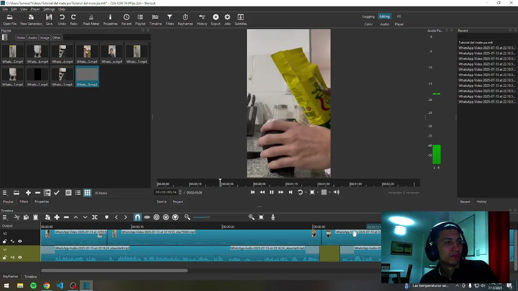Click the Copy icon in the timeline toolbar
518x291 pixels.
click(26, 217)
